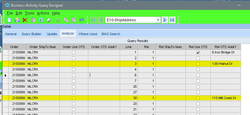Click the Line cell showing 20
250x115 pixels.
pos(129,104)
